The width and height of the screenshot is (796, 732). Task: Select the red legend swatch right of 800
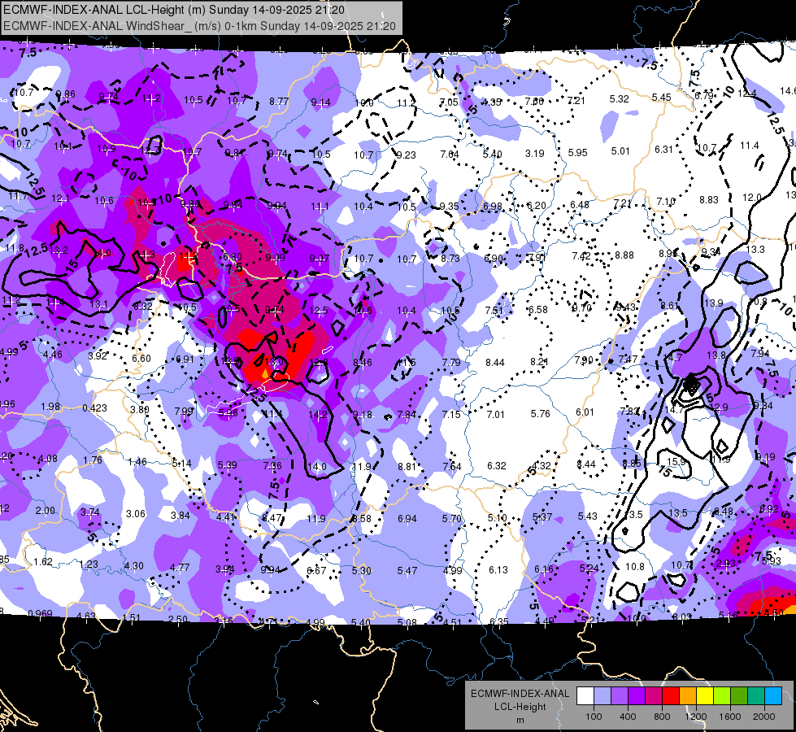point(671,696)
